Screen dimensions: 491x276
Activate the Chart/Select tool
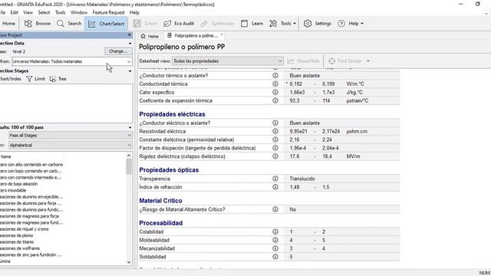click(x=106, y=24)
